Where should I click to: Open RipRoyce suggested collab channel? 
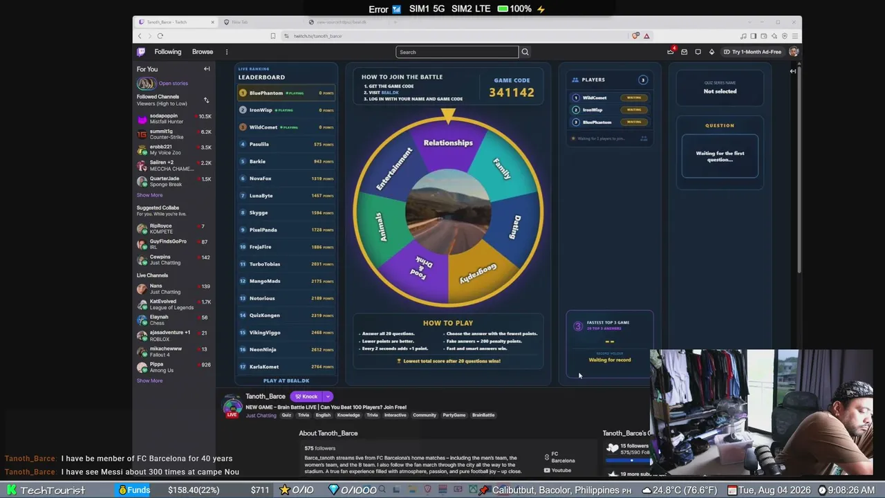[174, 228]
